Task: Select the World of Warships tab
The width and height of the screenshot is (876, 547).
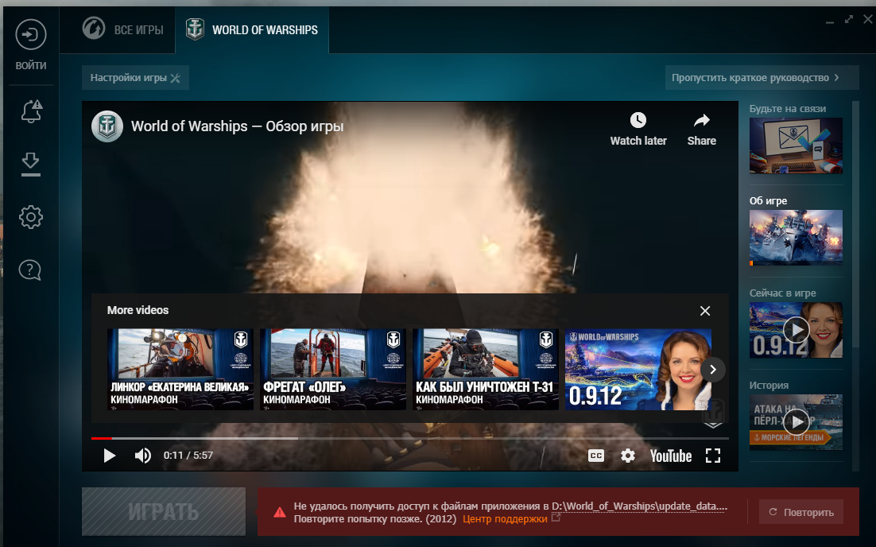Action: [x=252, y=29]
